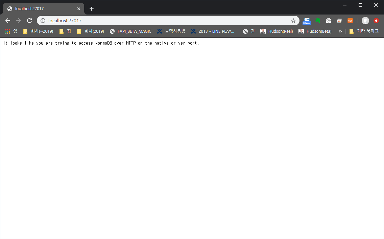Show hidden bookmarks with the chevron

[340, 31]
